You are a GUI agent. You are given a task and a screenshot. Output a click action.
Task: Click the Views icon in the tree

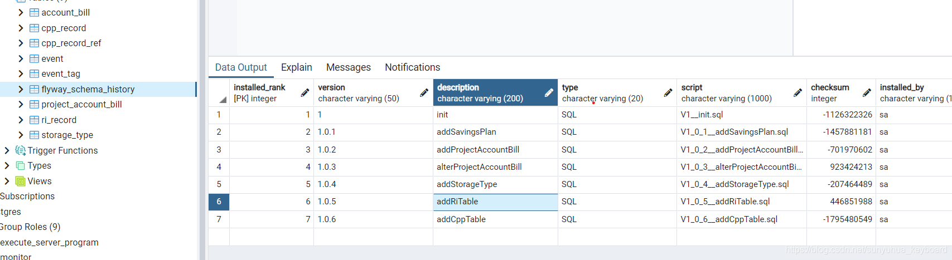(21, 181)
